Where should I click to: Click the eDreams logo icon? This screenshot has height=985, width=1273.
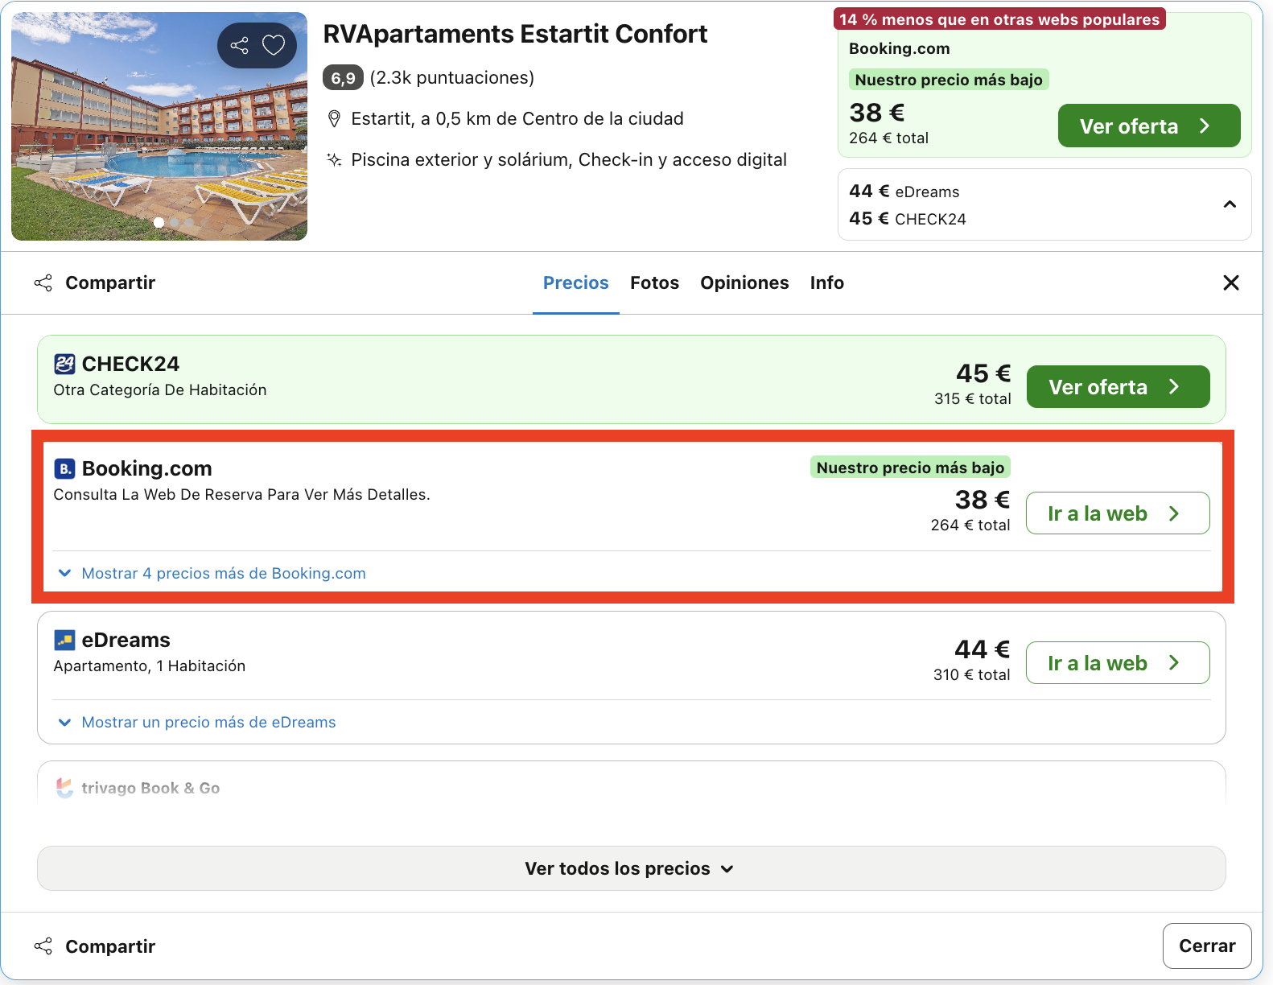coord(64,640)
